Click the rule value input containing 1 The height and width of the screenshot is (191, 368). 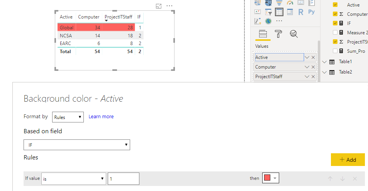(x=124, y=179)
